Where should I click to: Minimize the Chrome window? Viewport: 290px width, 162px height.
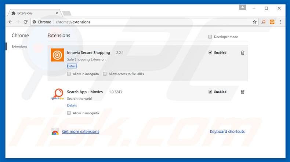[x=254, y=8]
